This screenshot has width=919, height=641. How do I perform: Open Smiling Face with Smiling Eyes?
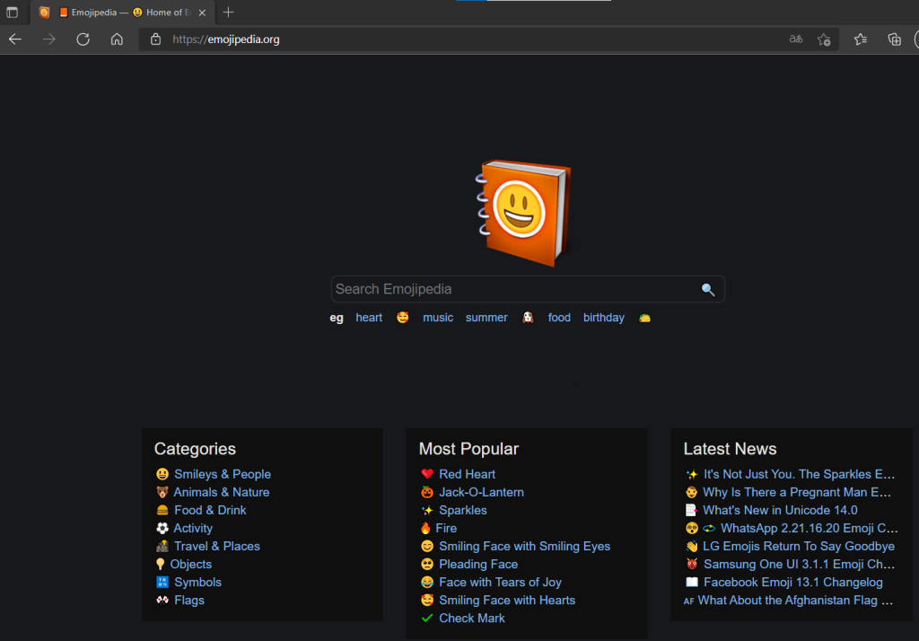click(x=524, y=546)
